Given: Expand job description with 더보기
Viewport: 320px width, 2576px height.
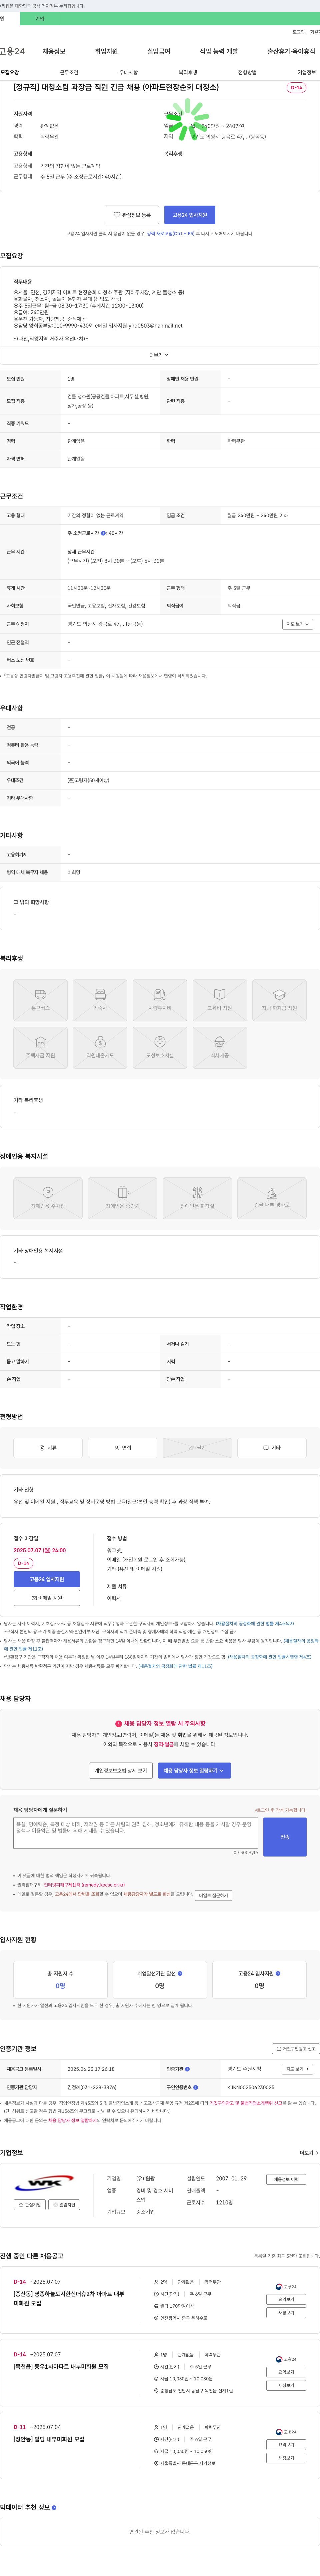Looking at the screenshot, I should 159,355.
